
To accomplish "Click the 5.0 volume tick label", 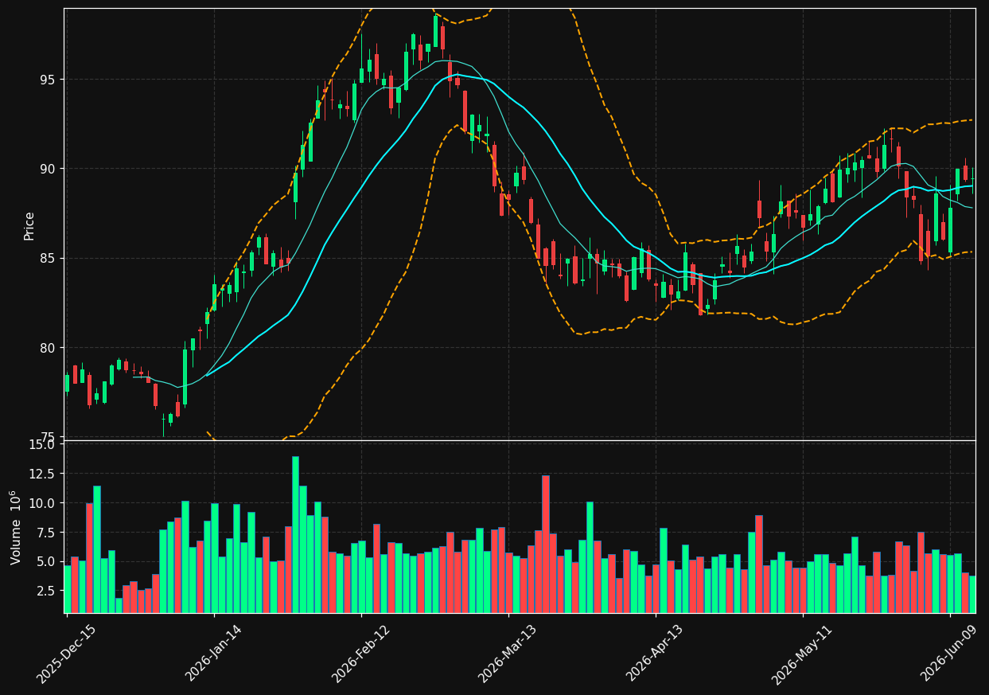I will coord(45,561).
